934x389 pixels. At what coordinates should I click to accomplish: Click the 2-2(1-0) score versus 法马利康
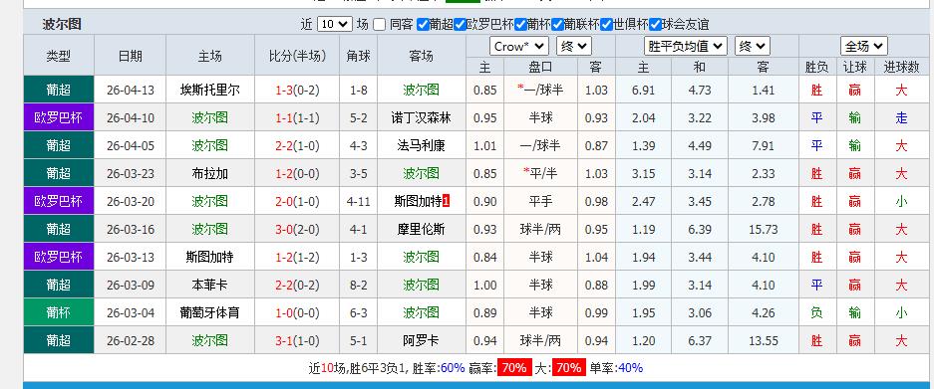297,145
